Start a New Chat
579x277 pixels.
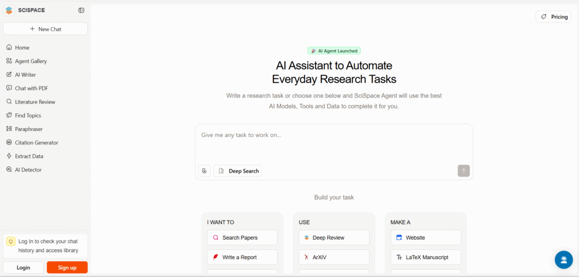[x=45, y=29]
